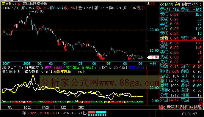The height and width of the screenshot is (117, 204).
Task: Click the red split-window icon
Action: click(153, 4)
